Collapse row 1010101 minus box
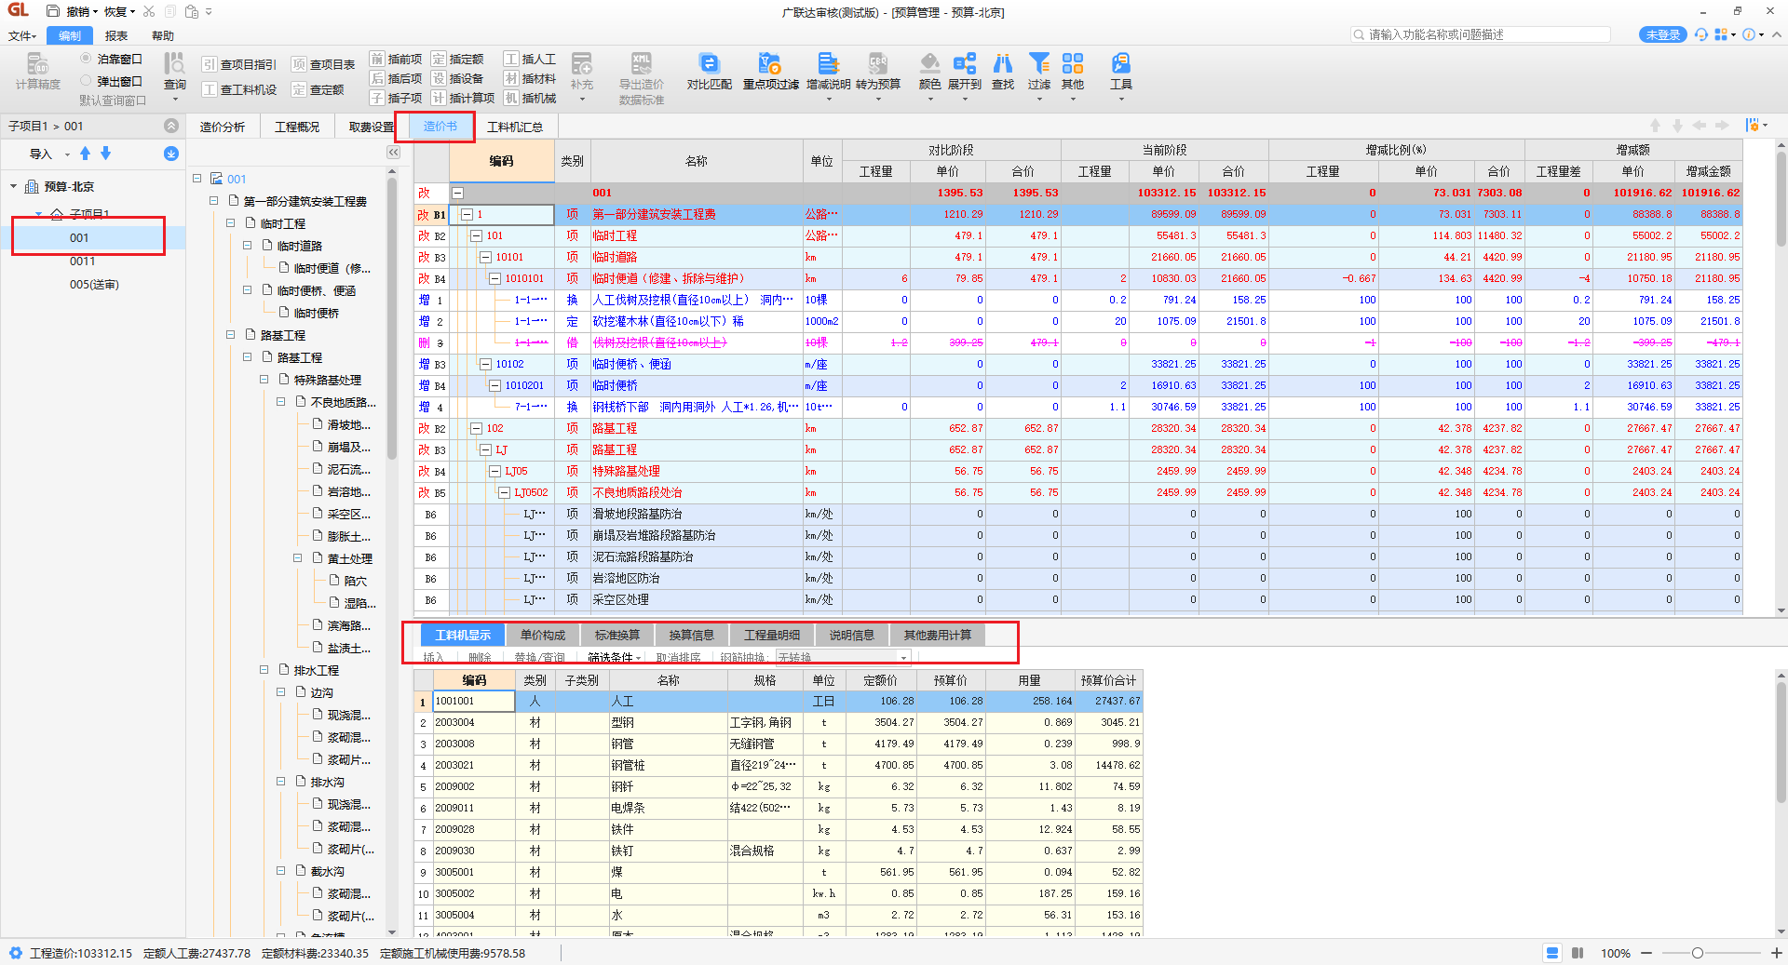This screenshot has height=965, width=1788. pos(495,278)
